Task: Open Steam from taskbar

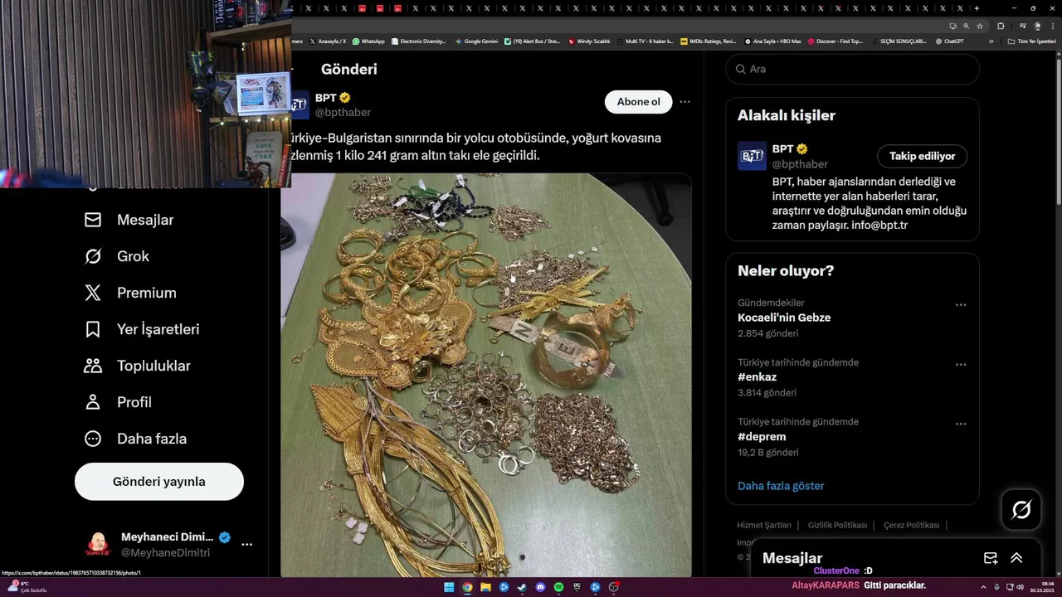Action: coord(522,587)
